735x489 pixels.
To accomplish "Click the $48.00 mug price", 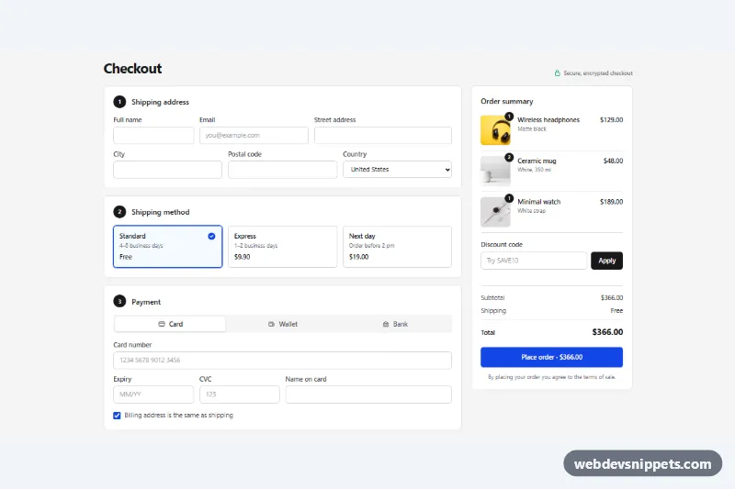I will tap(613, 161).
